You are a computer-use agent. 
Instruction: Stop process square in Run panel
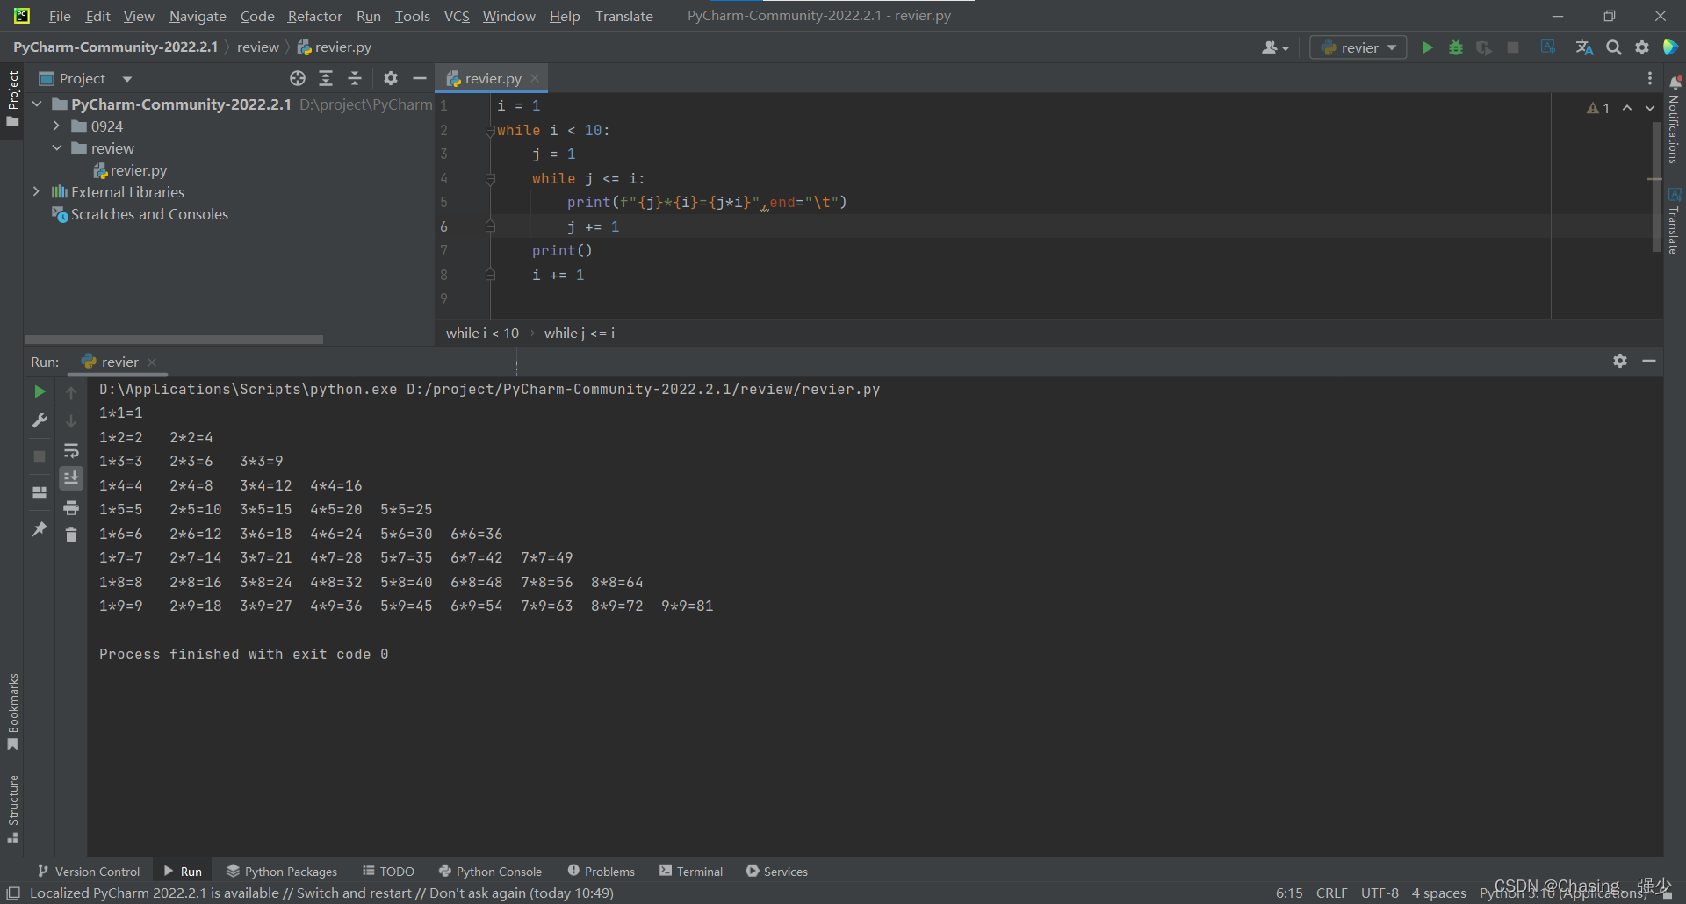(40, 456)
